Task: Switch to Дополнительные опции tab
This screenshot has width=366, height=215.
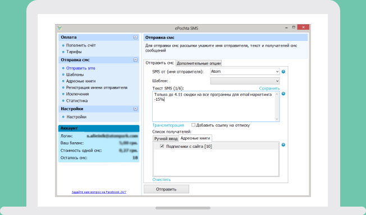Action: click(x=199, y=63)
